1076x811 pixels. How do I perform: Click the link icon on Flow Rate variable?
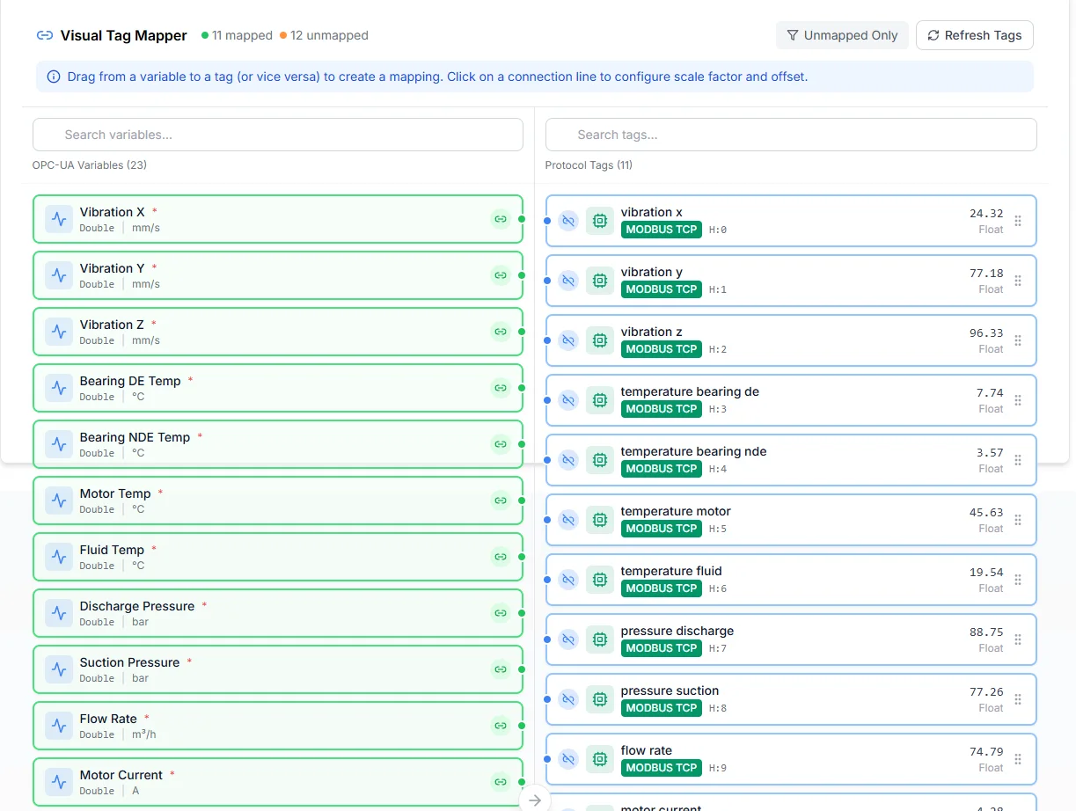pos(501,726)
